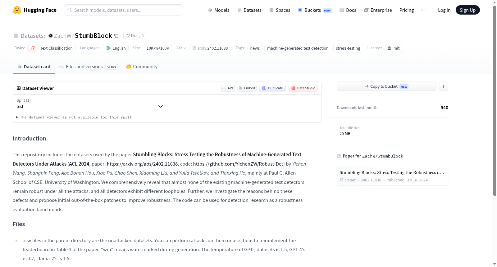Click the Log In link
The image size is (497, 267).
(x=444, y=10)
